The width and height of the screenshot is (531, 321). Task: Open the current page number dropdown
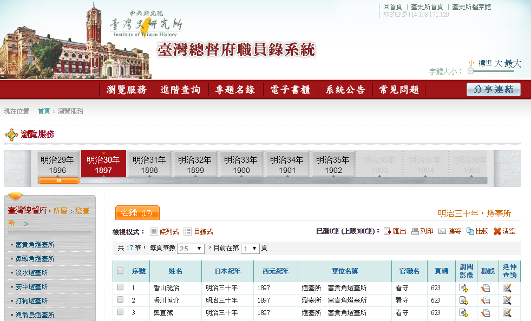(x=250, y=249)
